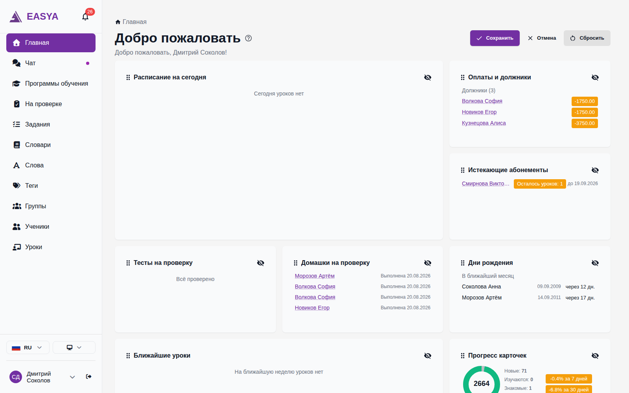This screenshot has width=629, height=393.
Task: Open Уроки in the sidebar
Action: pos(51,247)
